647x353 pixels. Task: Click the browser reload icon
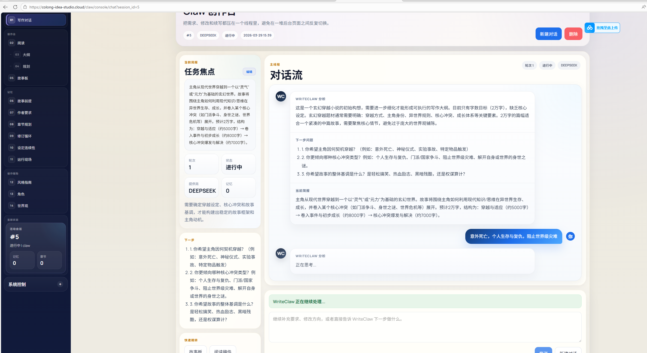[x=15, y=7]
